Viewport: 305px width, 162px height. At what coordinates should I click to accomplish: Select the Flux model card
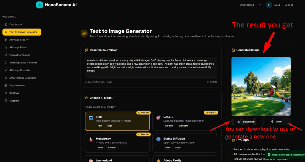point(117,121)
